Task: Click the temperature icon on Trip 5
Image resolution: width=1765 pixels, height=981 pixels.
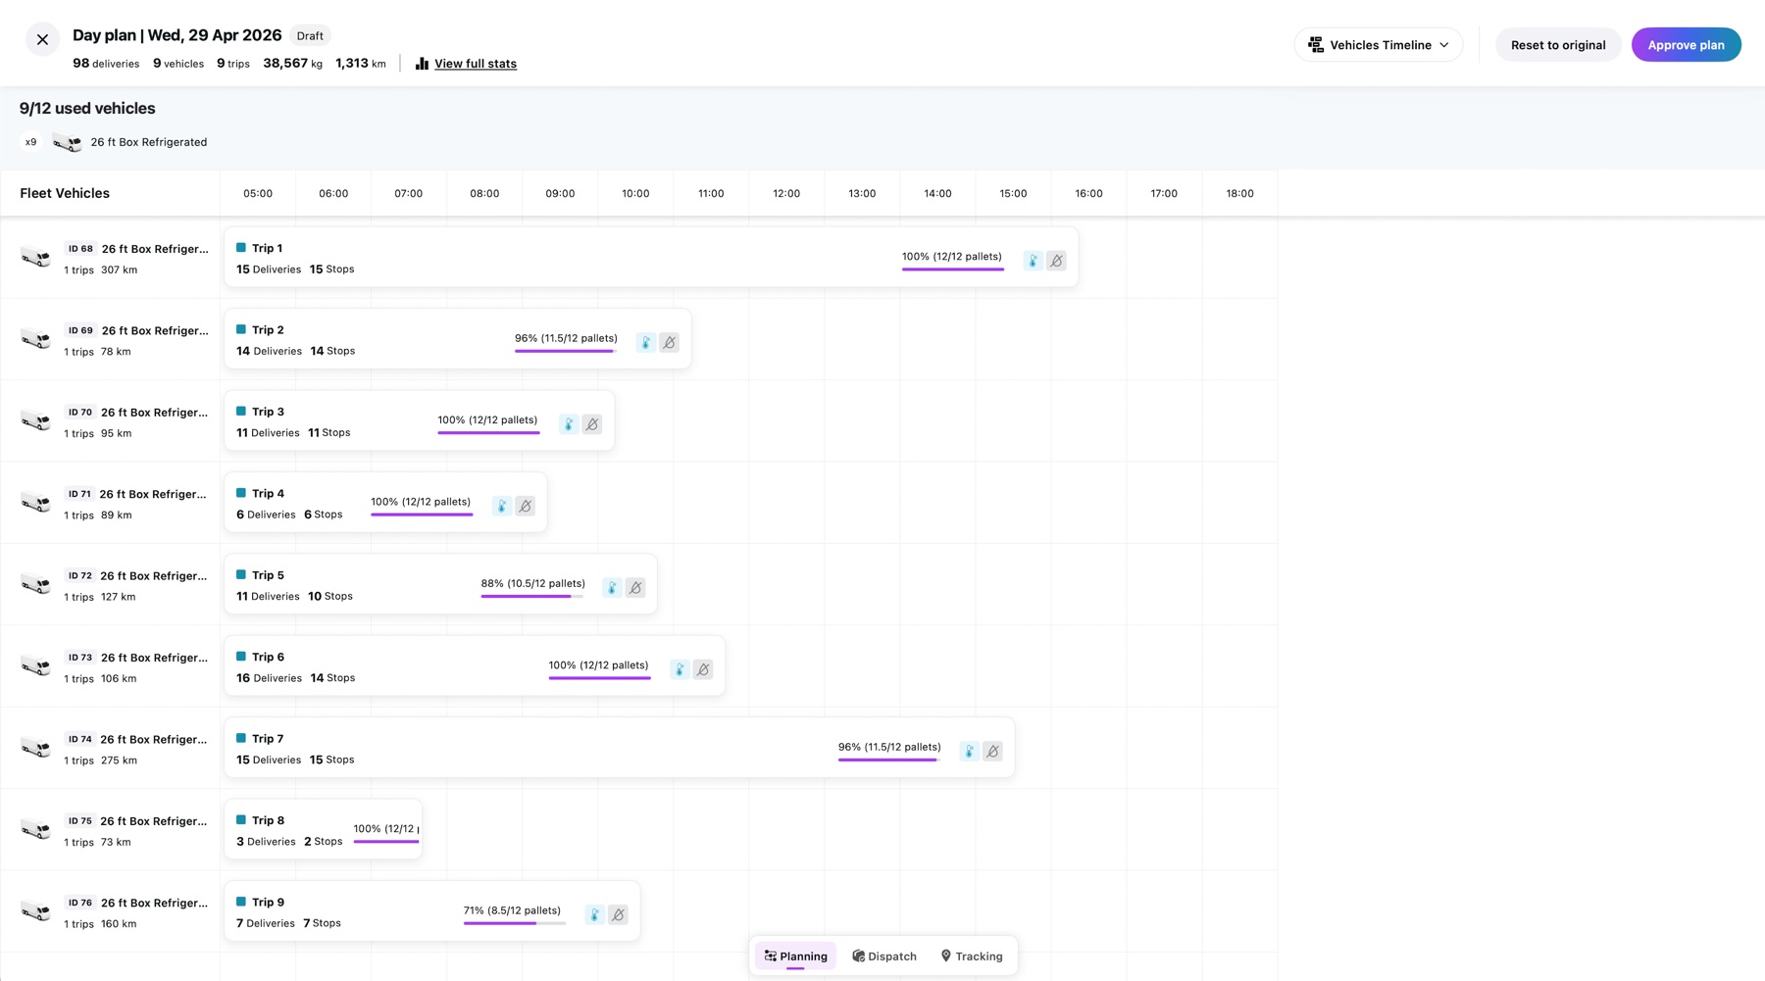Action: pyautogui.click(x=612, y=588)
